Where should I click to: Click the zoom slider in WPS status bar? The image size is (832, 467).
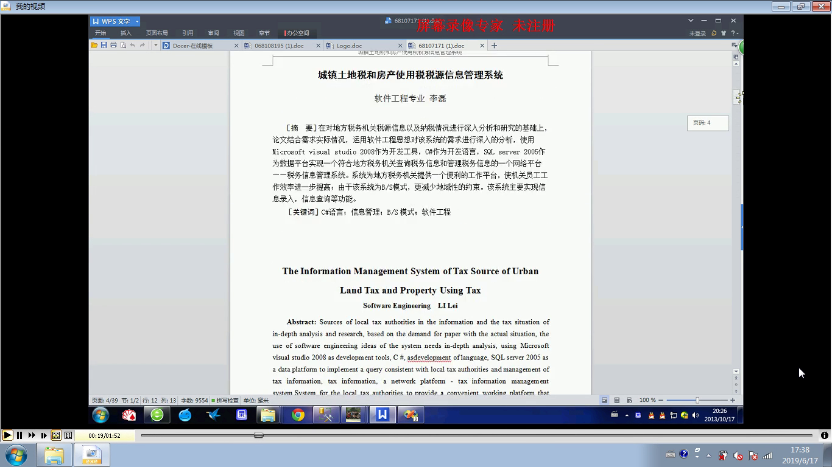[x=697, y=400]
